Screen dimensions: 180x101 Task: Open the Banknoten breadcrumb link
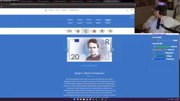point(64,10)
